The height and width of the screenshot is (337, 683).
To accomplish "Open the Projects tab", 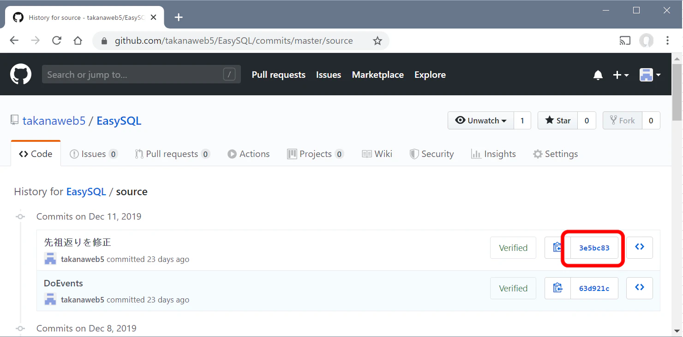I will [x=315, y=154].
